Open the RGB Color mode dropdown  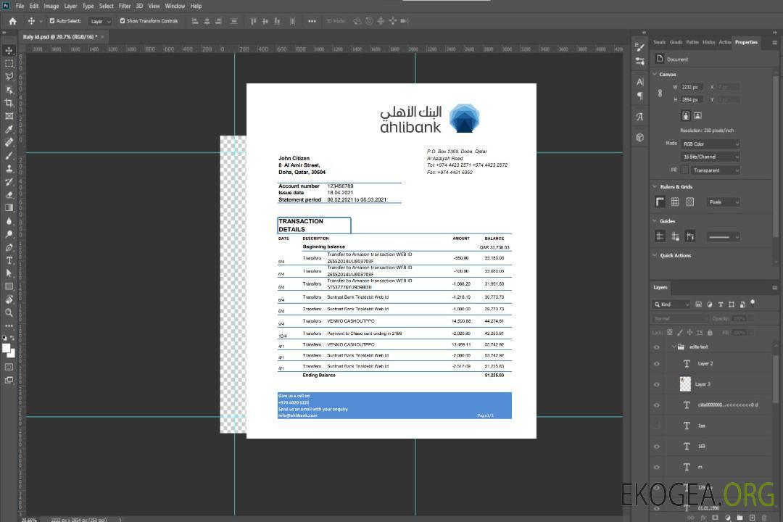pos(710,144)
